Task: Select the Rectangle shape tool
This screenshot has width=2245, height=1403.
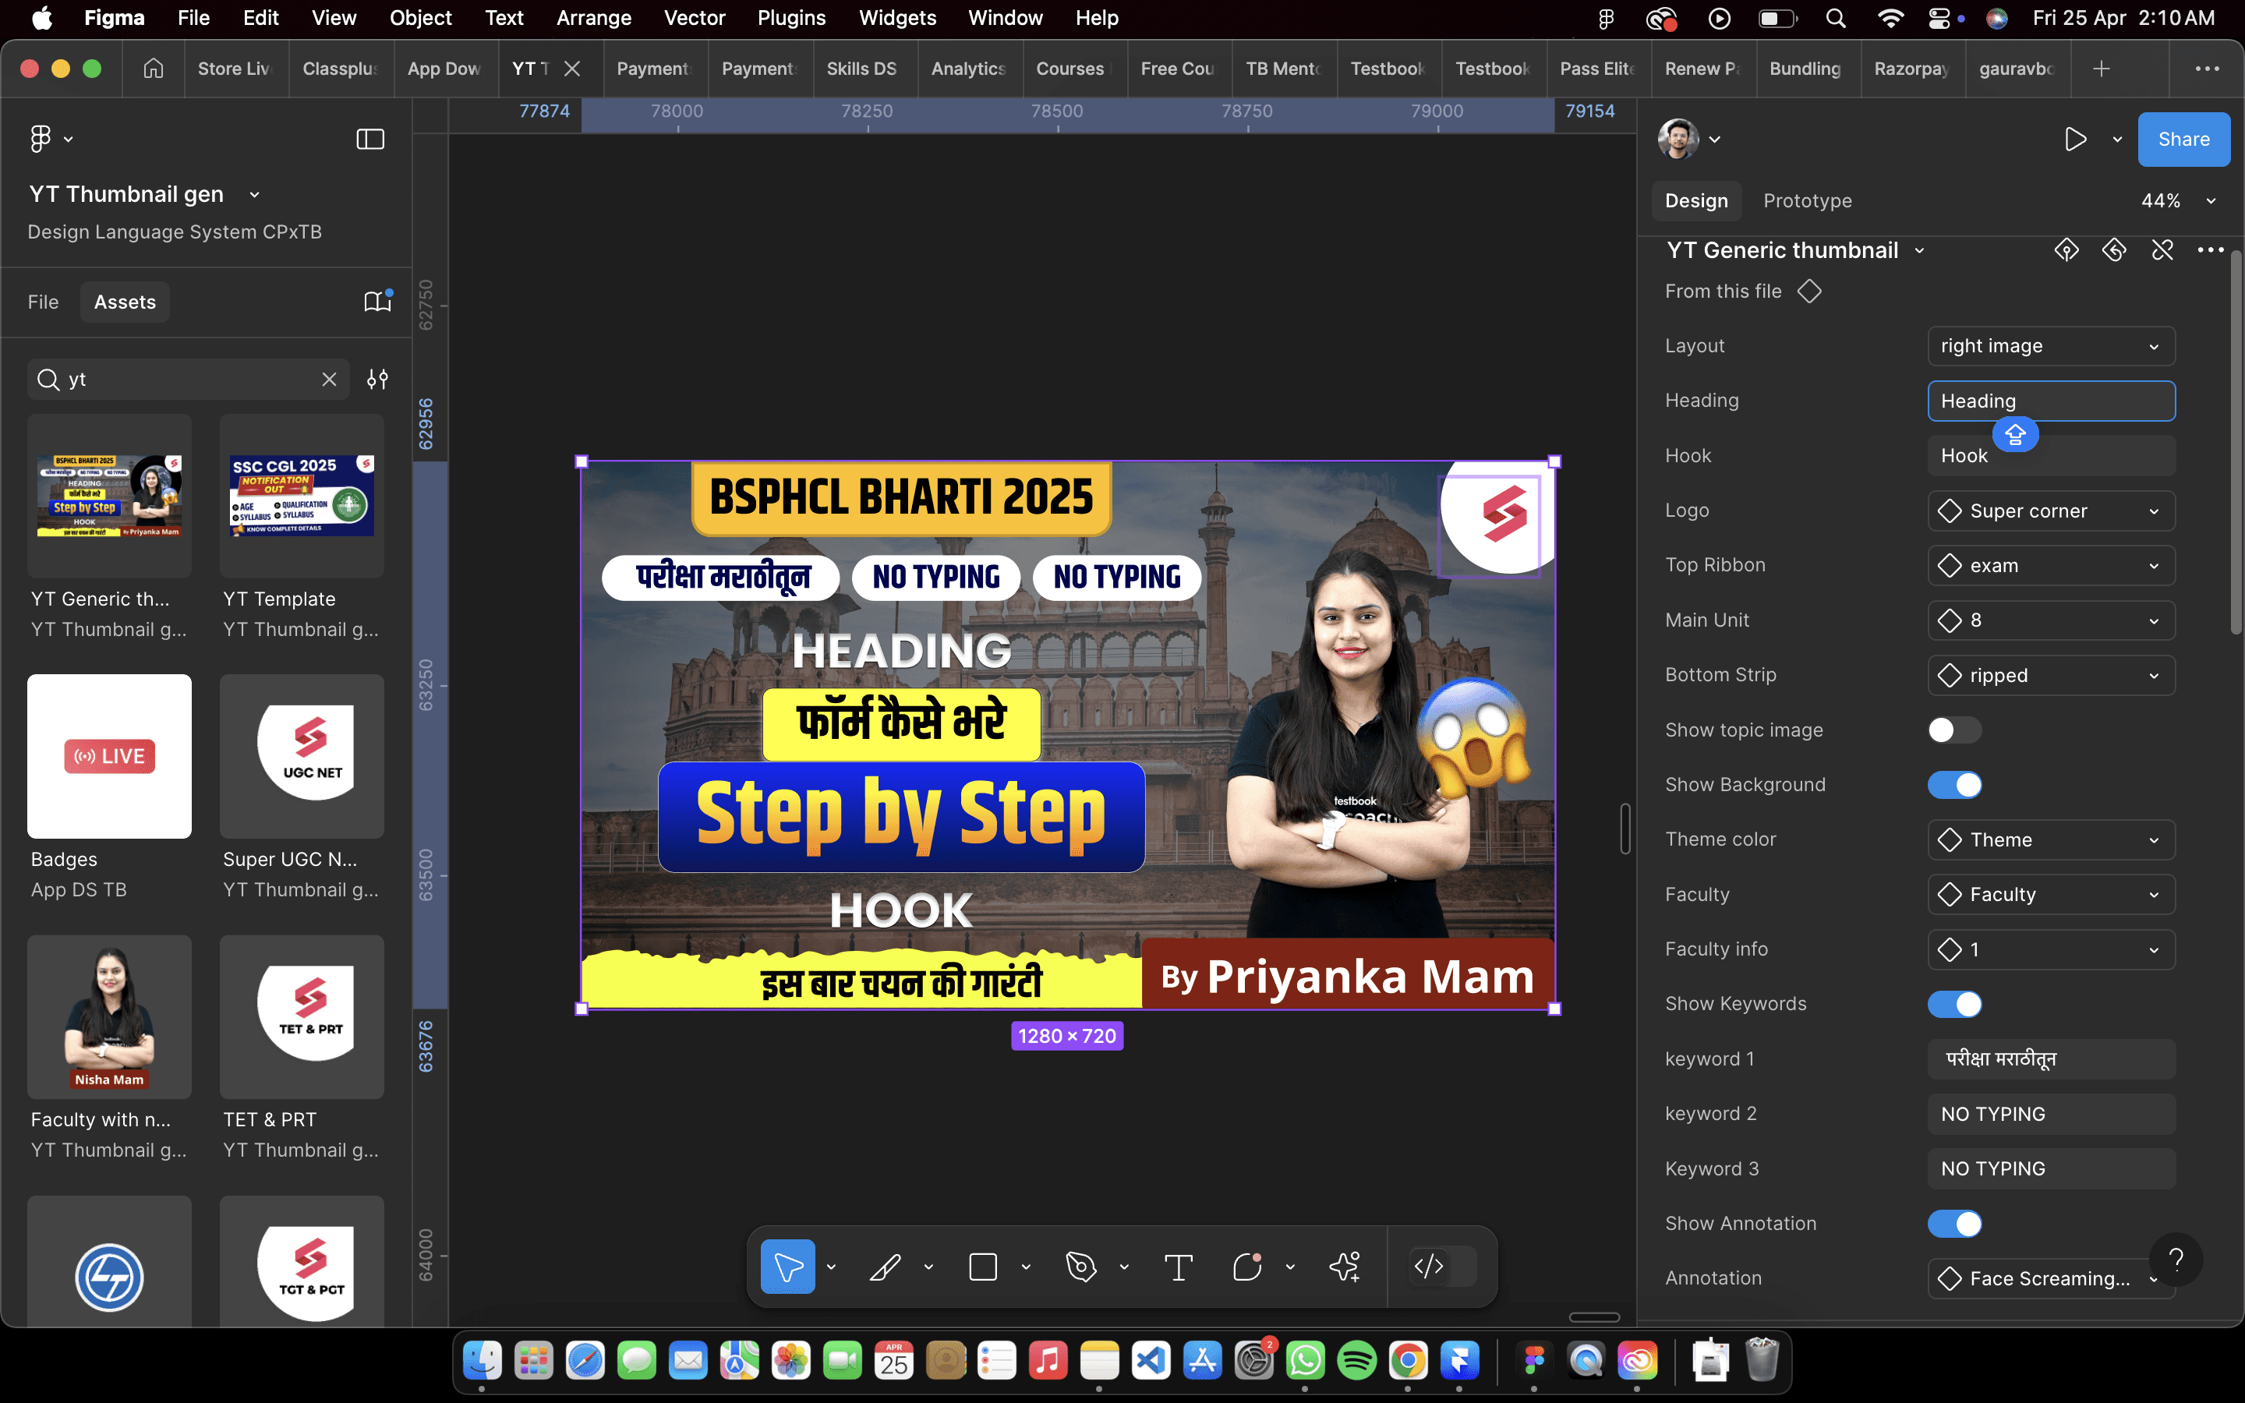Action: click(982, 1267)
